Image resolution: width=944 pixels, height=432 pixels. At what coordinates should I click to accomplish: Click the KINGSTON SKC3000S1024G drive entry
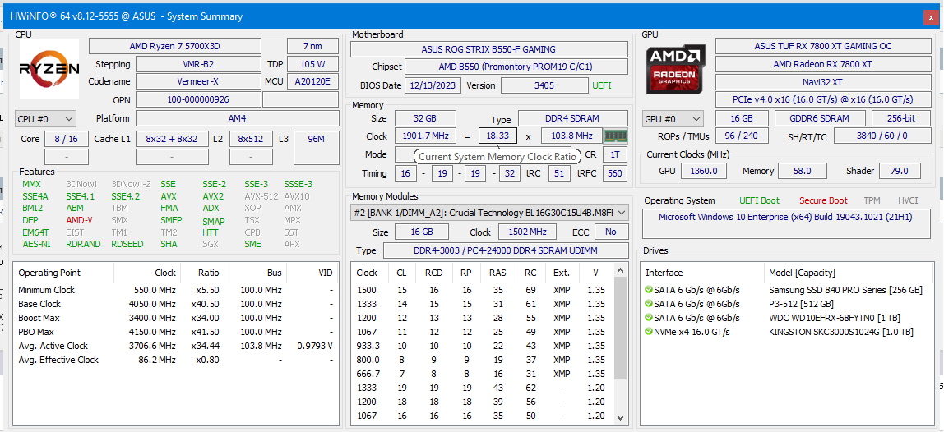point(841,332)
